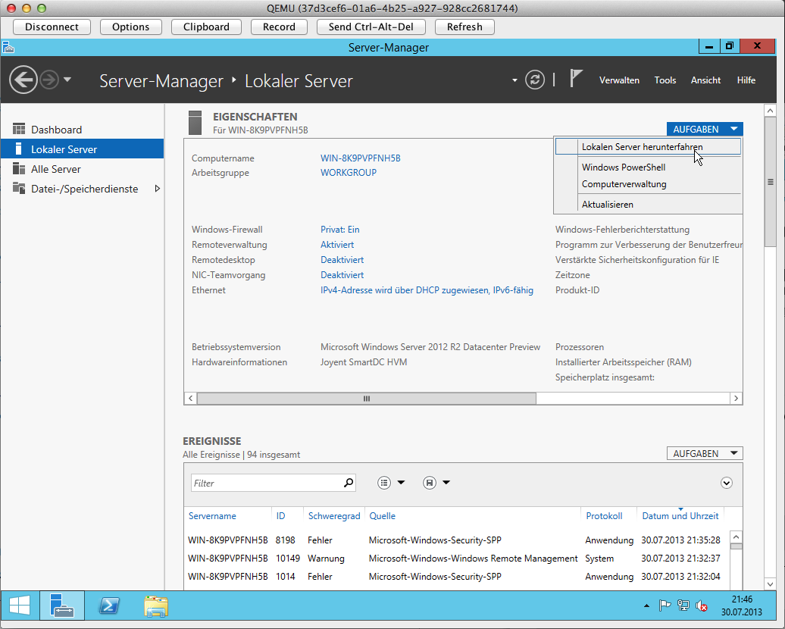
Task: Go back with the back arrow button
Action: pos(23,80)
